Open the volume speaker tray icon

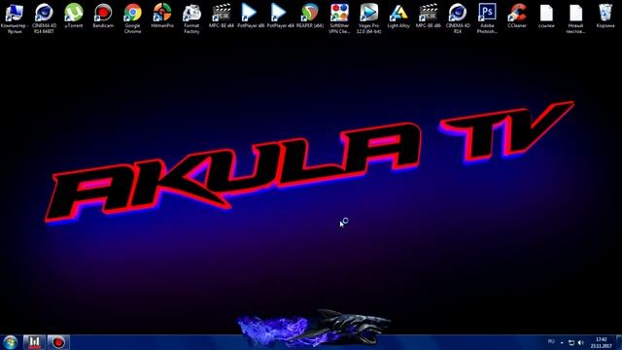point(581,342)
